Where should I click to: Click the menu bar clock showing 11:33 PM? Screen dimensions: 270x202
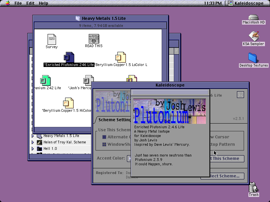point(213,3)
